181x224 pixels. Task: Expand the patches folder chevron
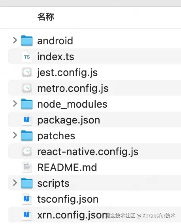click(x=15, y=135)
